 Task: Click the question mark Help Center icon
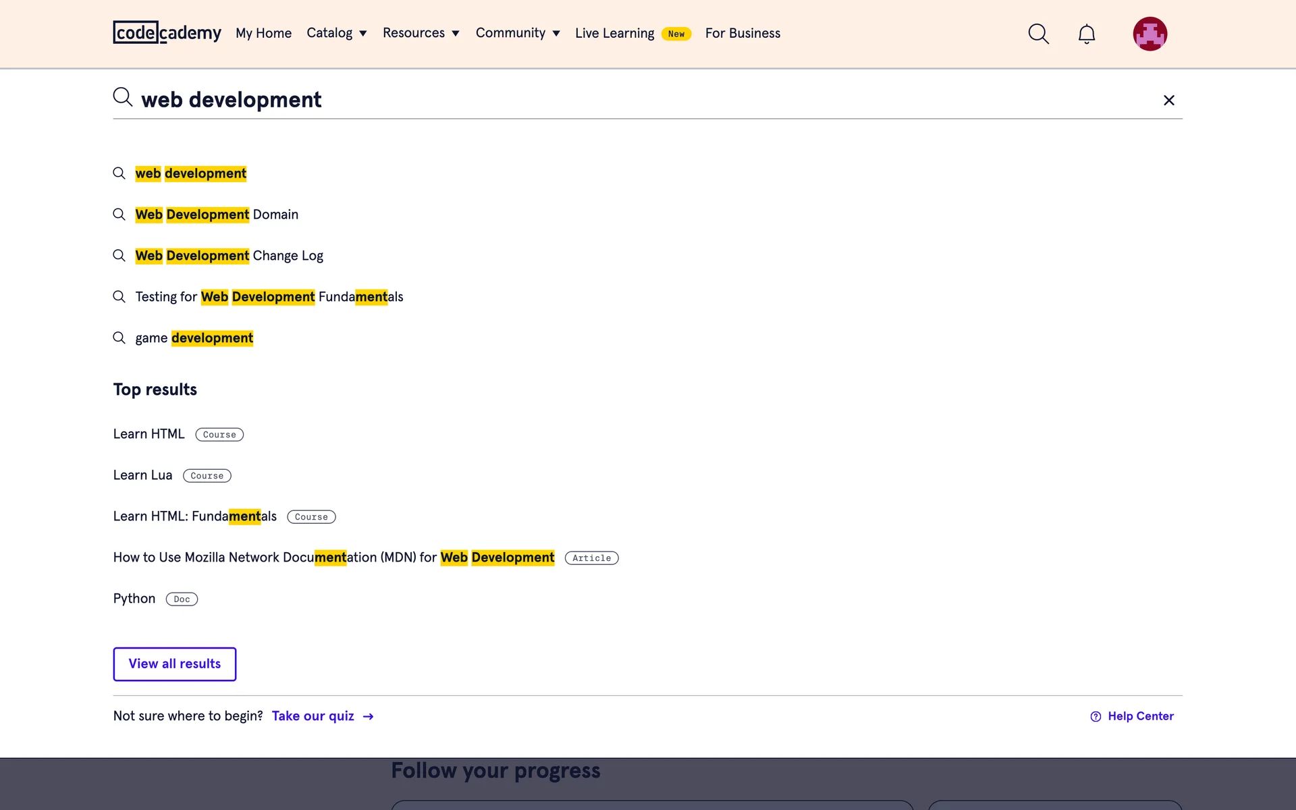(1096, 716)
